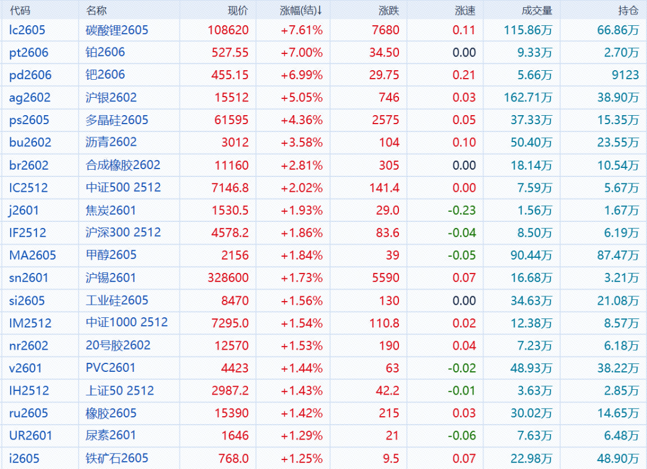The width and height of the screenshot is (647, 469).
Task: Click the 沪锡2601 name link
Action: (x=111, y=278)
